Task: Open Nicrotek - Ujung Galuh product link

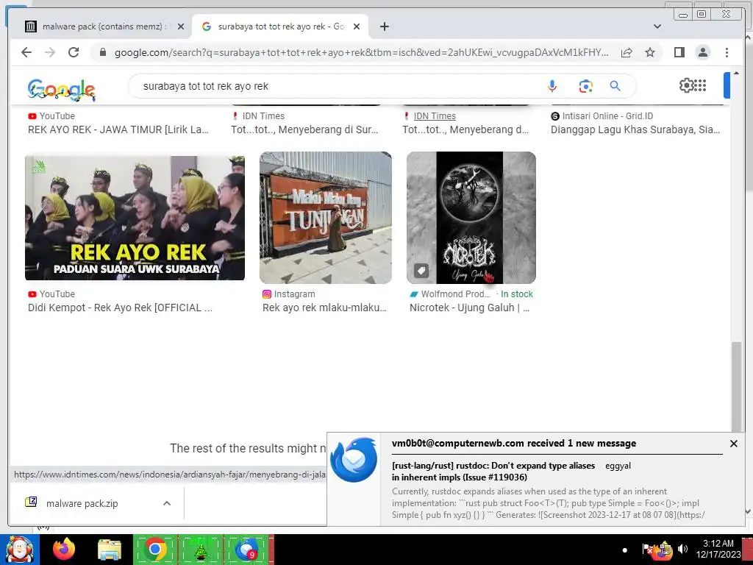Action: [469, 308]
